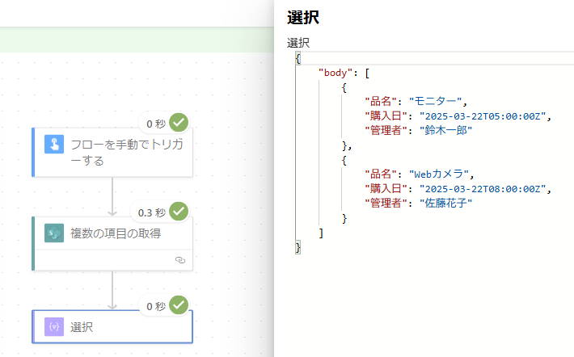Click the second "管理者" key
574x357 pixels.
pos(386,203)
